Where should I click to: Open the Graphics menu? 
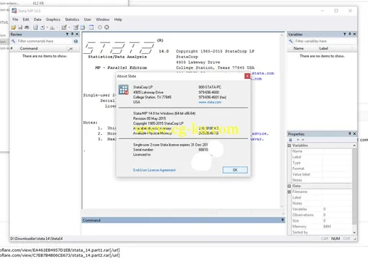tap(53, 19)
